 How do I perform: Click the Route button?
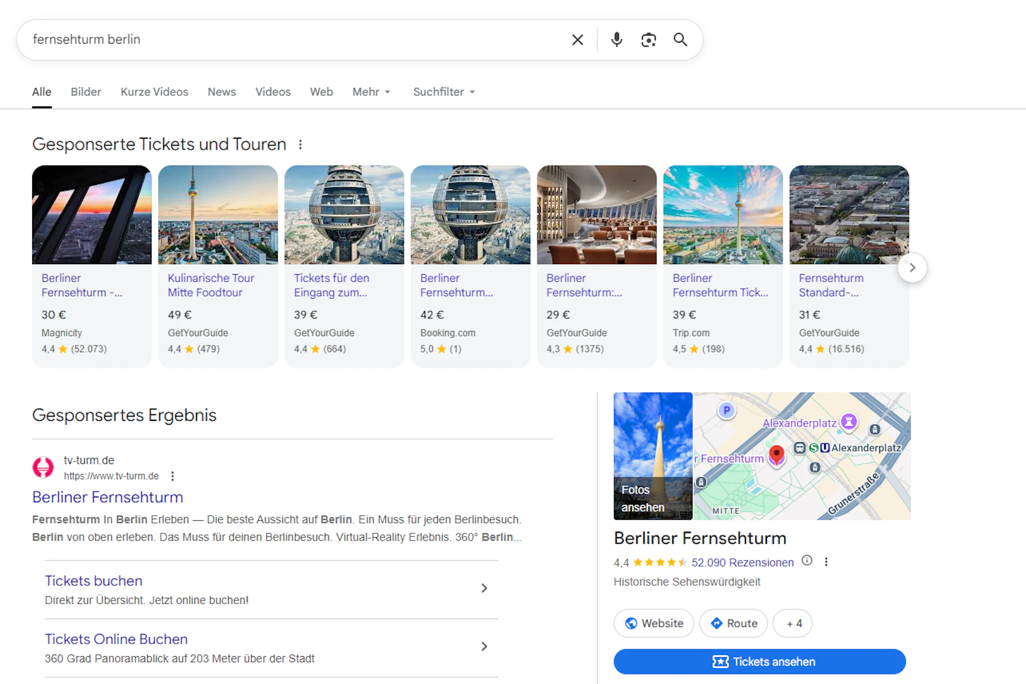tap(733, 623)
